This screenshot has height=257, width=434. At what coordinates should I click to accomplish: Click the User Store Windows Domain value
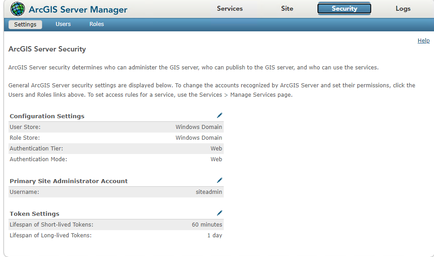click(199, 127)
